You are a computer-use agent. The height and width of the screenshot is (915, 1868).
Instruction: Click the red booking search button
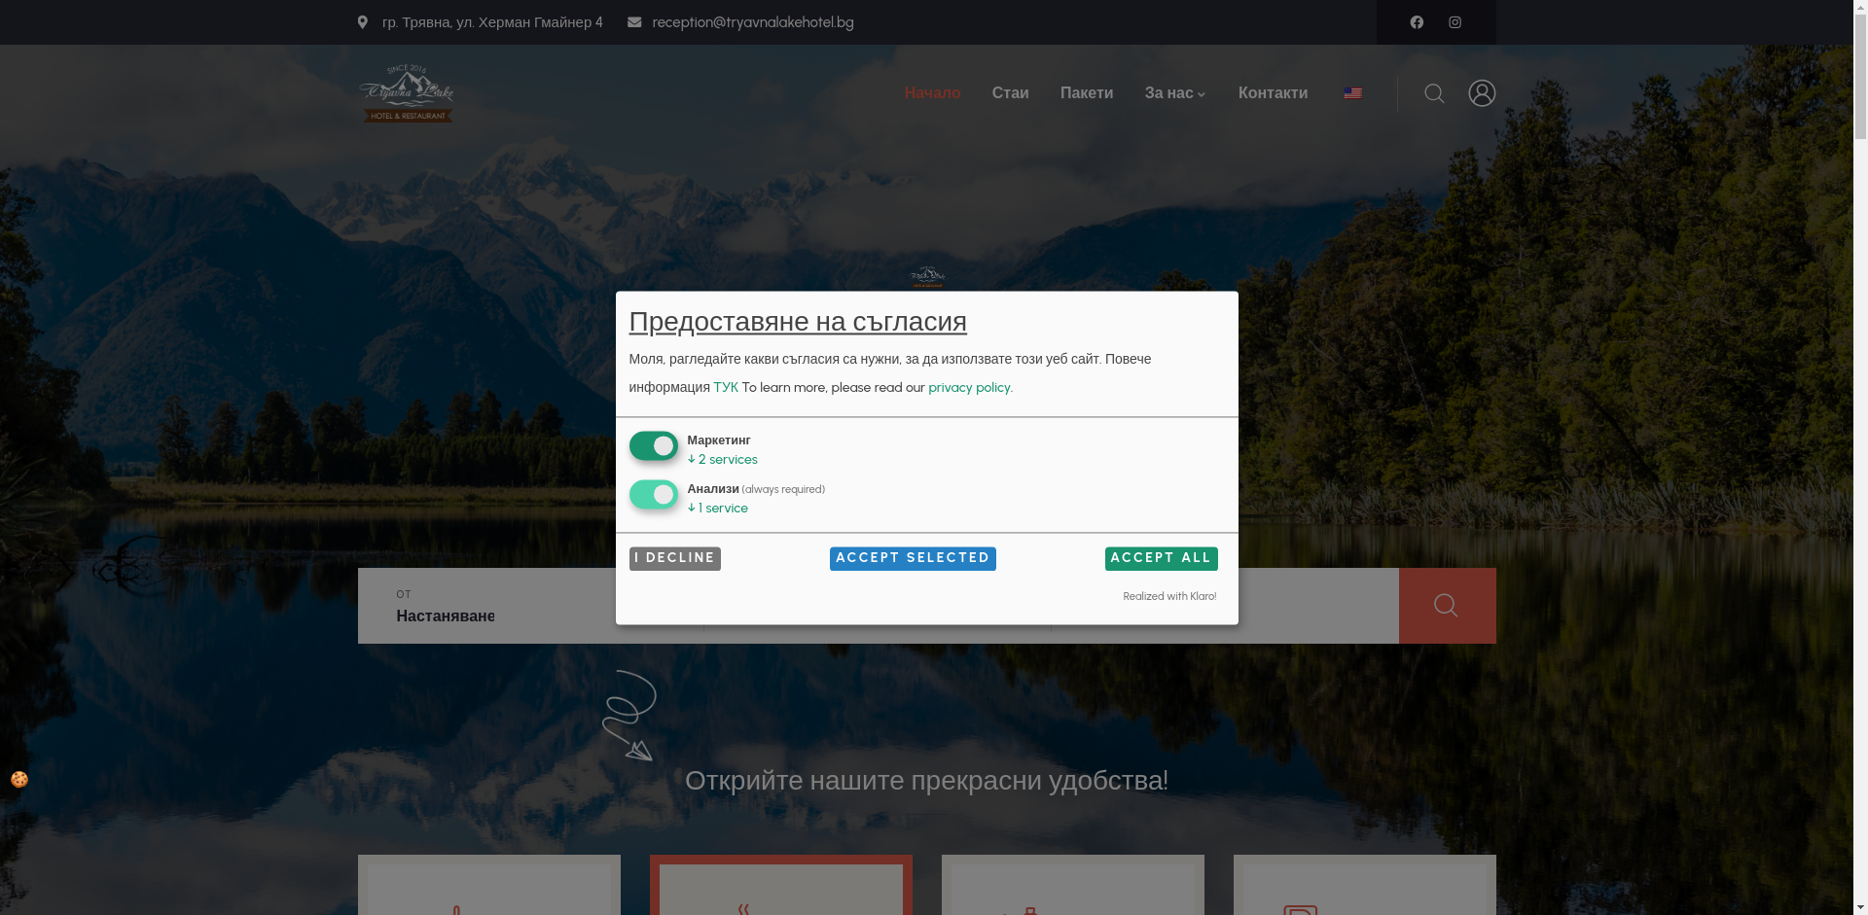(x=1447, y=605)
